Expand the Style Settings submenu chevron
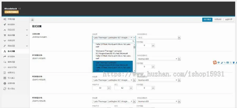237x108 pixels. point(27,46)
